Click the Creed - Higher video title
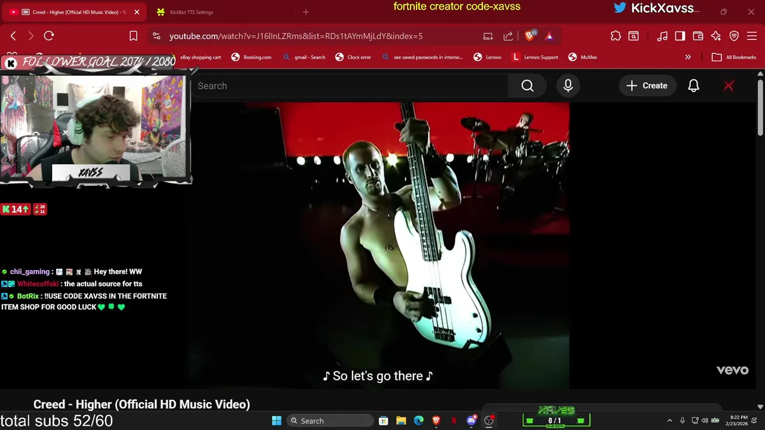 [x=142, y=404]
